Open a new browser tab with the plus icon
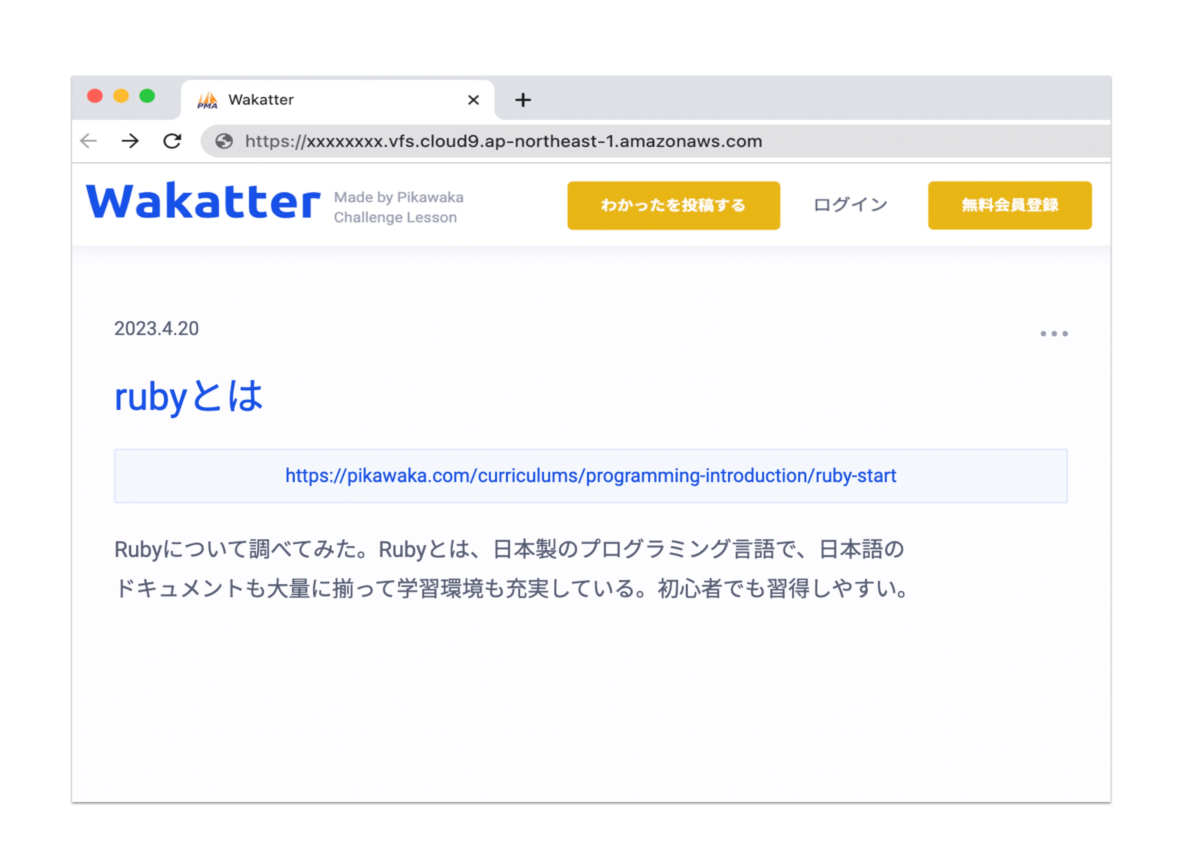 click(x=523, y=100)
